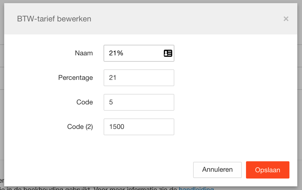Select the Code input containing 5
Image resolution: width=302 pixels, height=190 pixels.
pyautogui.click(x=139, y=102)
